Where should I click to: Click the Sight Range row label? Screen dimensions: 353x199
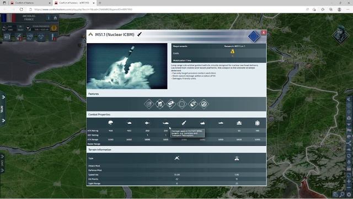(94, 184)
